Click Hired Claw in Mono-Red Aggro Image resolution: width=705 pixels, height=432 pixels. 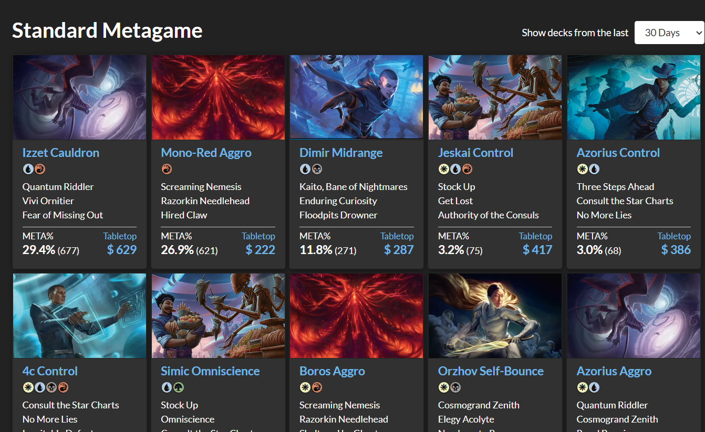click(x=184, y=215)
